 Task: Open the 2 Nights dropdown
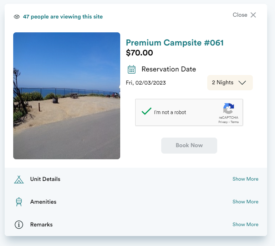point(230,82)
